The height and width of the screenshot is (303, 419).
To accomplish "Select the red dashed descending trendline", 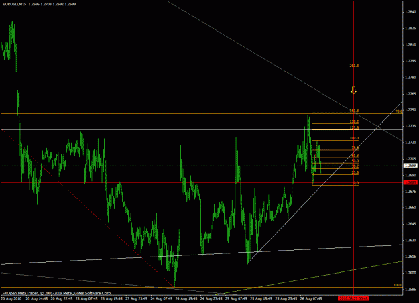I will 88,208.
